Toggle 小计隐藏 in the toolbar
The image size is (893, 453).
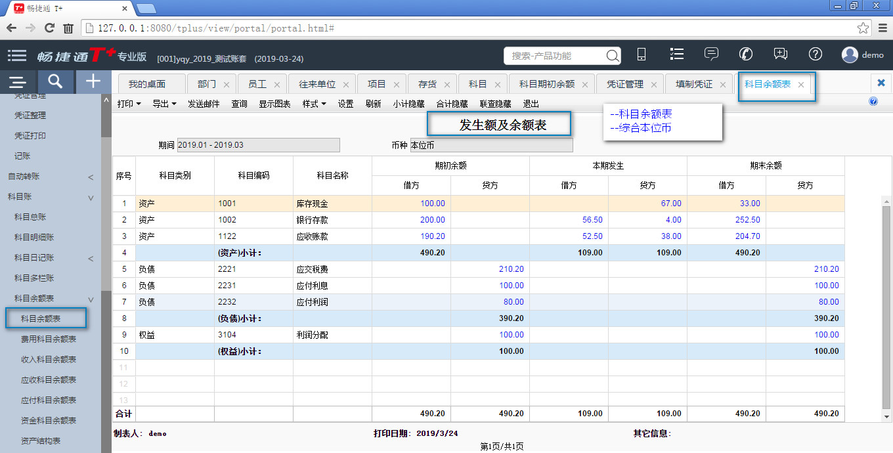pos(408,104)
